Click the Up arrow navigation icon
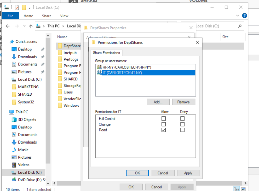Image resolution: width=259 pixels, height=191 pixels. coord(31,26)
